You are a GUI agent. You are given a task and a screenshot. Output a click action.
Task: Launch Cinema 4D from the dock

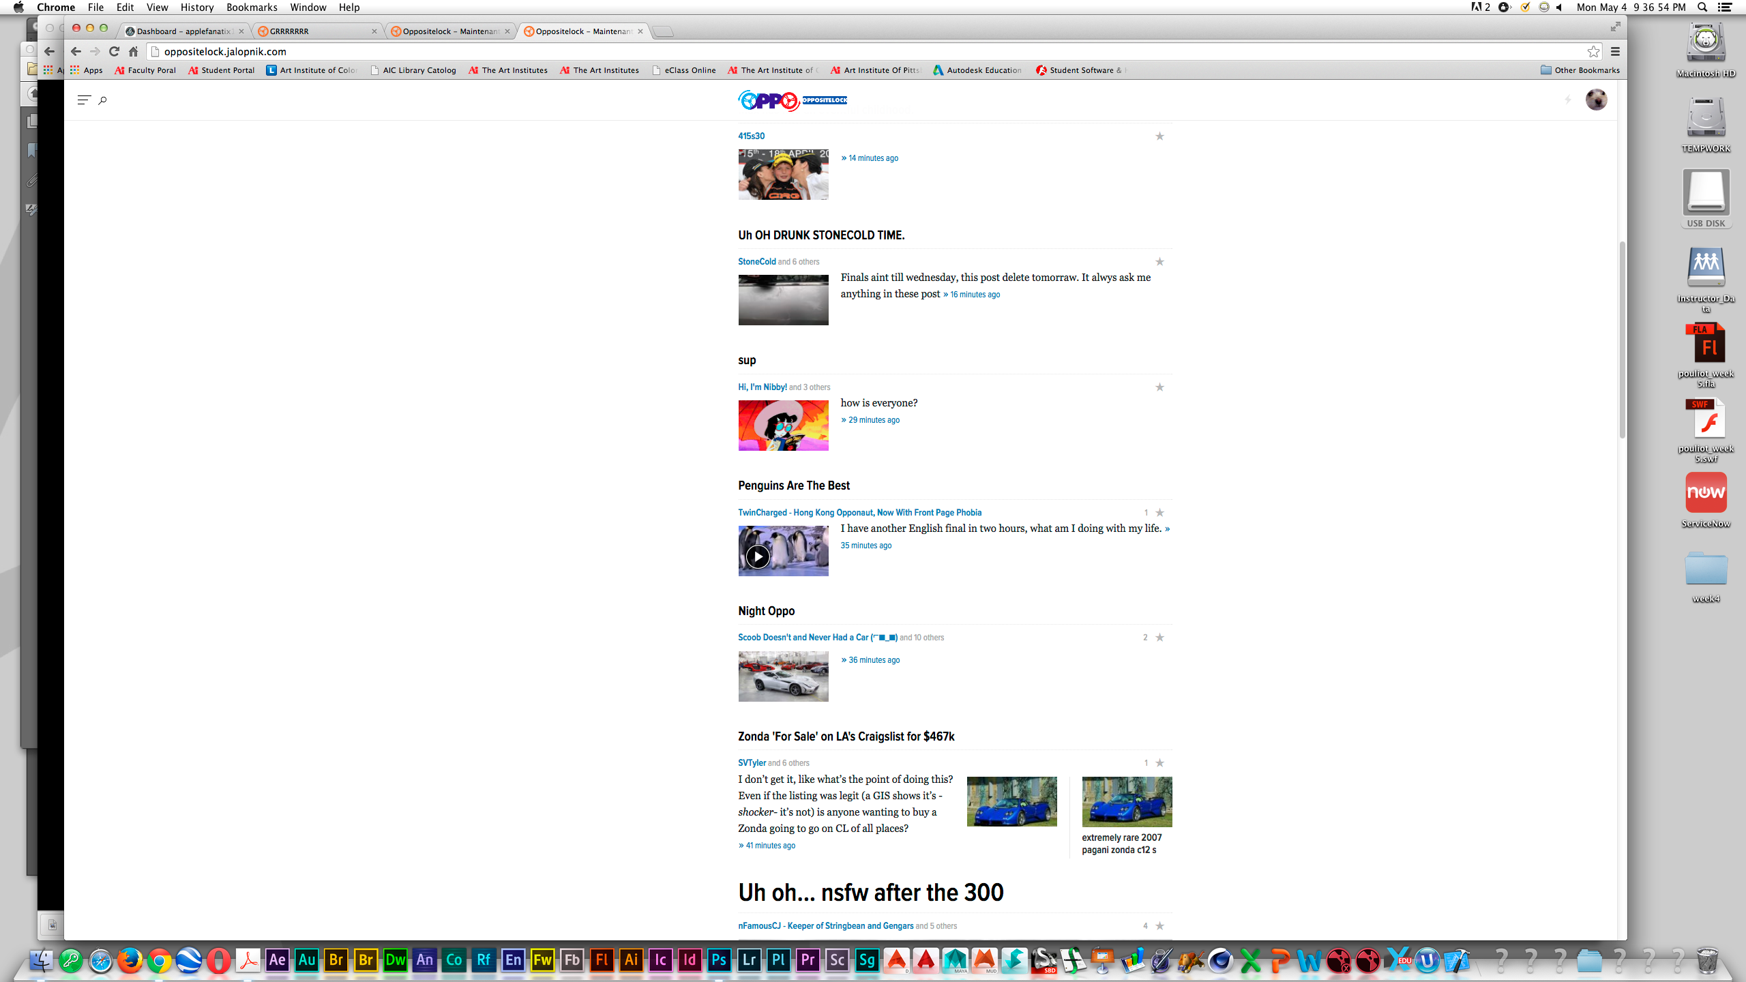(1221, 960)
